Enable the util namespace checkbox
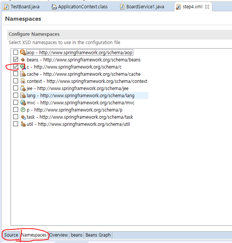This screenshot has width=232, height=243. point(15,124)
